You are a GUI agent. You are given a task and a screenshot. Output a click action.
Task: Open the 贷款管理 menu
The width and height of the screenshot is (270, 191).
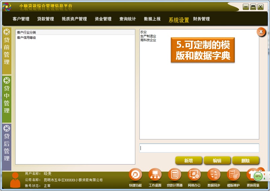click(x=45, y=19)
